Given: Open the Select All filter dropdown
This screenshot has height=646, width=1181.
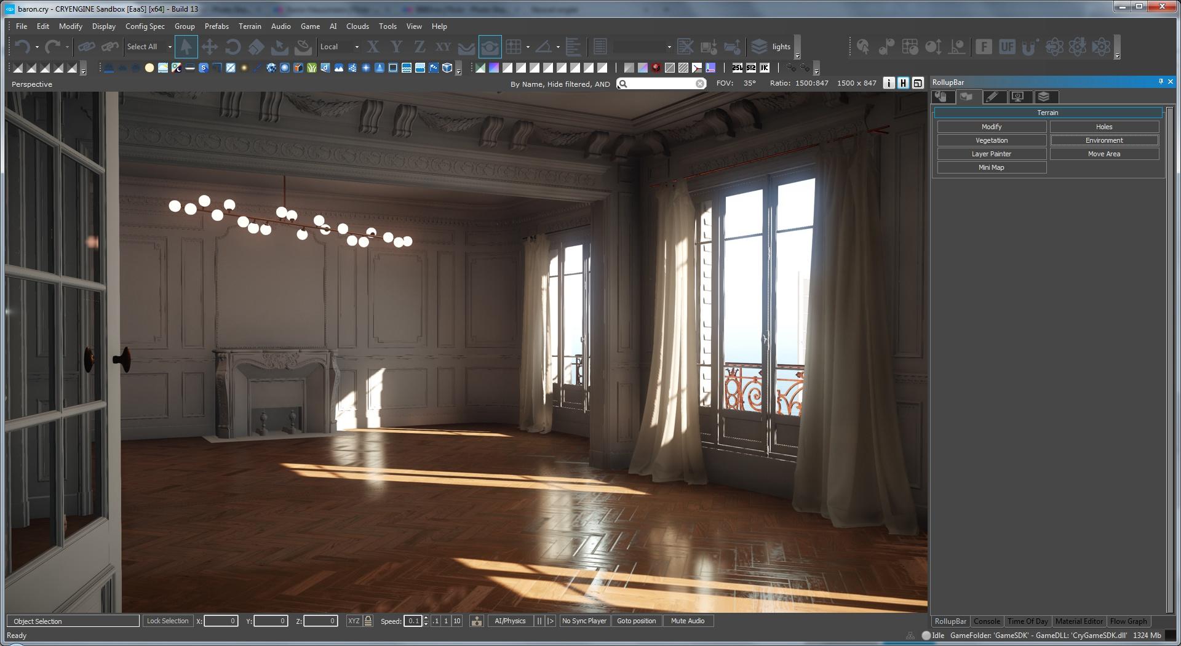Looking at the screenshot, I should point(170,47).
